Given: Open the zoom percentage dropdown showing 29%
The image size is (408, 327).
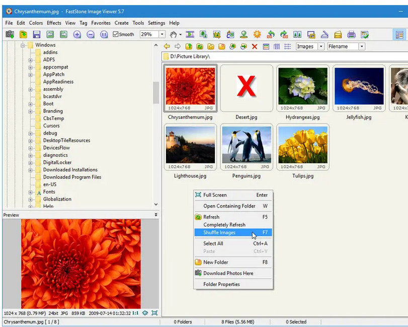Looking at the screenshot, I should click(x=162, y=35).
